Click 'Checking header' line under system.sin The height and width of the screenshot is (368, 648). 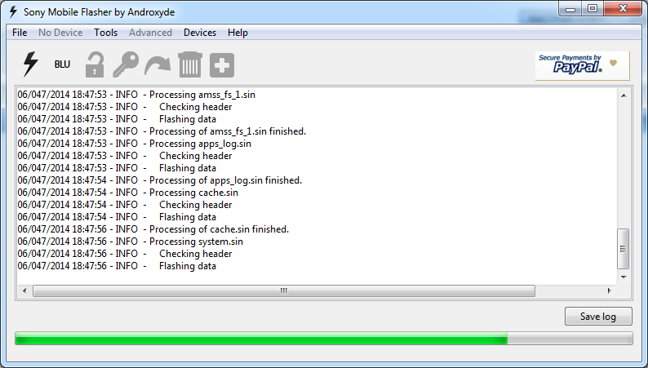tap(125, 254)
